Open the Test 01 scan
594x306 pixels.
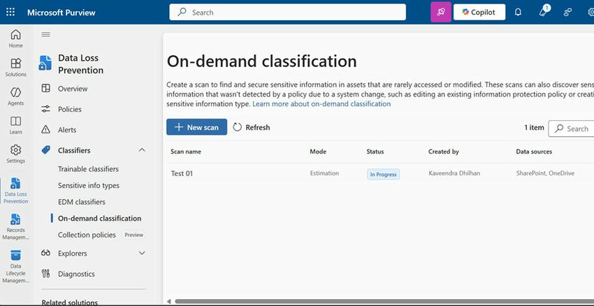182,173
